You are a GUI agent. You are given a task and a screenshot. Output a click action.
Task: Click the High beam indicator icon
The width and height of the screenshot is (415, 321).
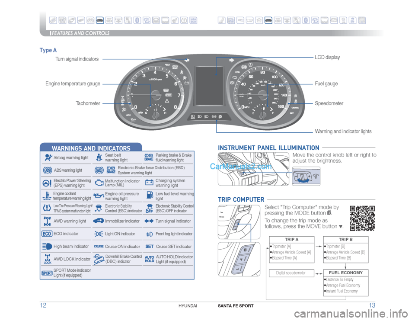[47, 247]
